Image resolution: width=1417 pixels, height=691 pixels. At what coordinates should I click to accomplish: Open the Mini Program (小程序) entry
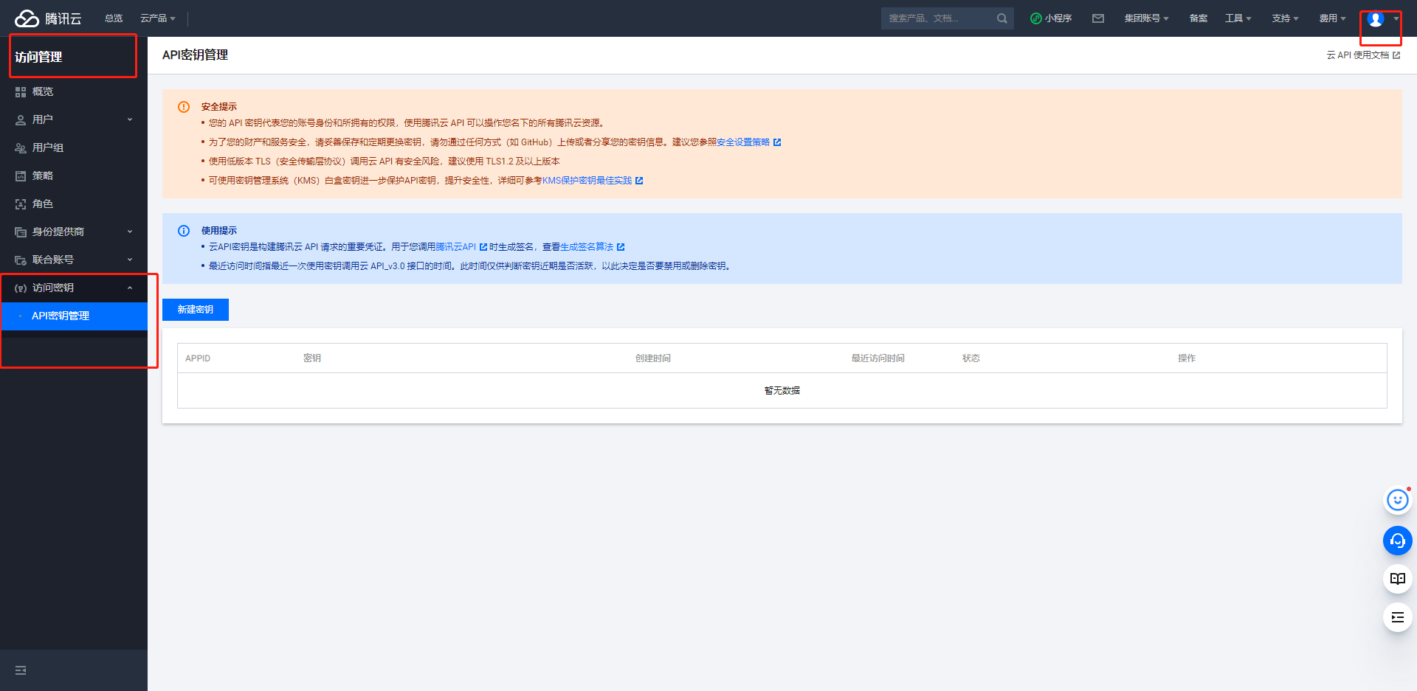click(1051, 18)
